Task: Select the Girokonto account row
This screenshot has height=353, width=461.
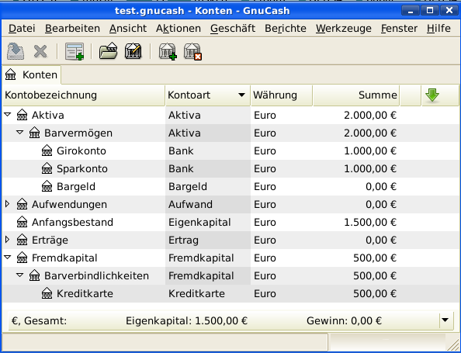Action: 230,151
